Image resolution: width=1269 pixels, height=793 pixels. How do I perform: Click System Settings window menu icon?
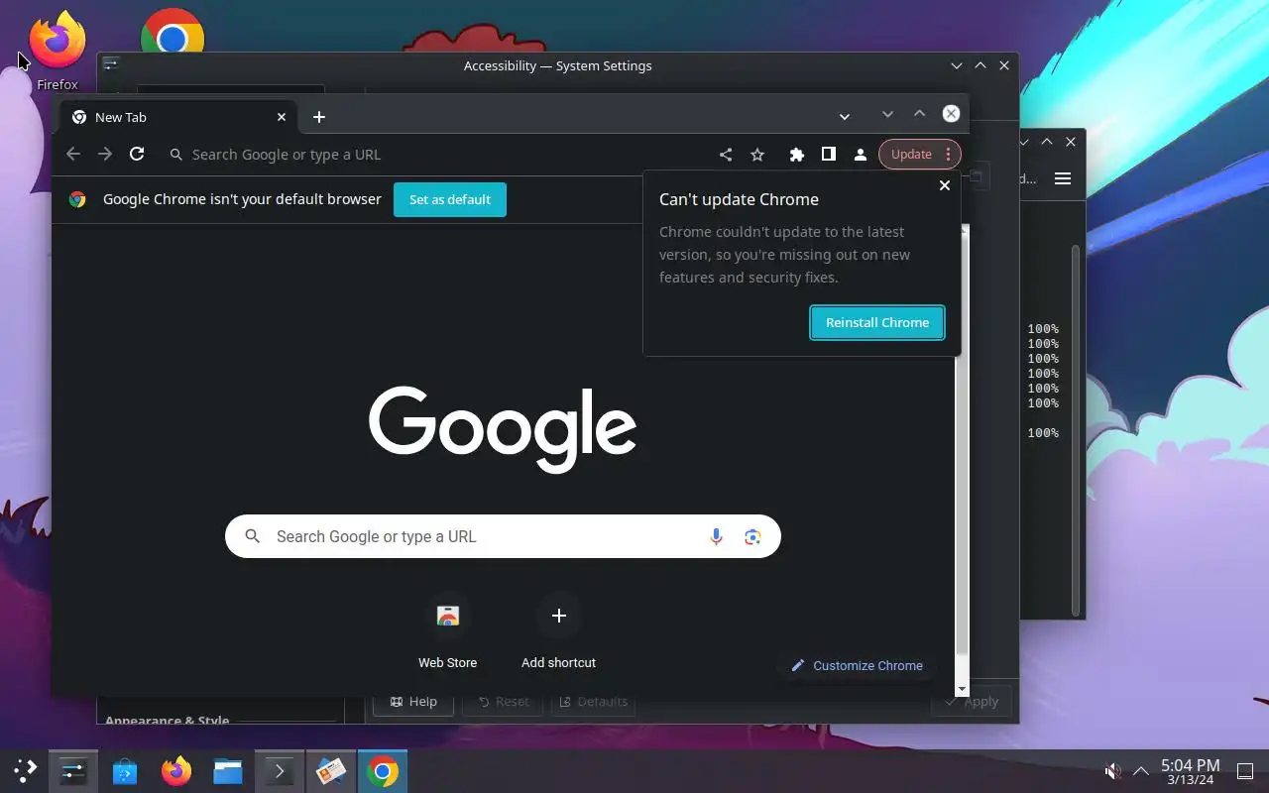coord(110,65)
